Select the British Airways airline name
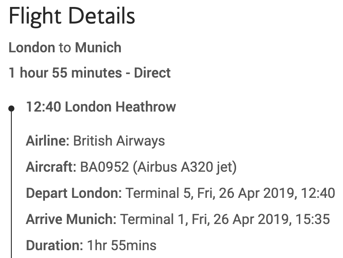Viewport: 343px width, 258px height. point(119,141)
